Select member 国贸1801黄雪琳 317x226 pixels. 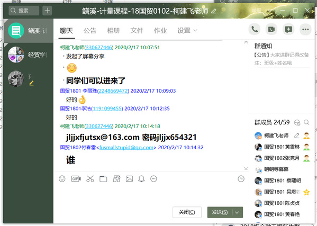coord(282,147)
